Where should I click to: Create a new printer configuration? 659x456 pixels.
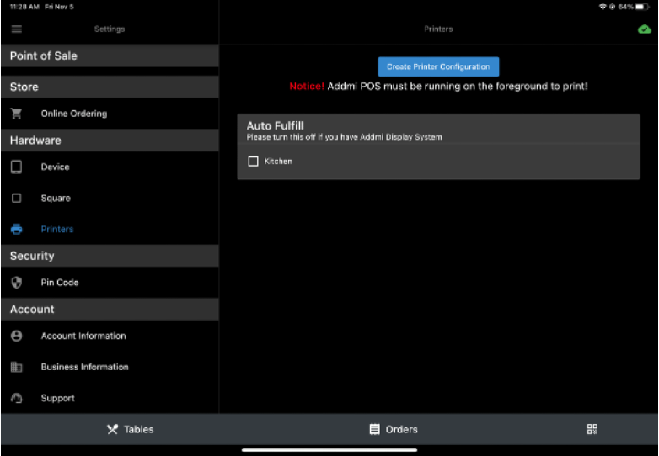pyautogui.click(x=438, y=66)
